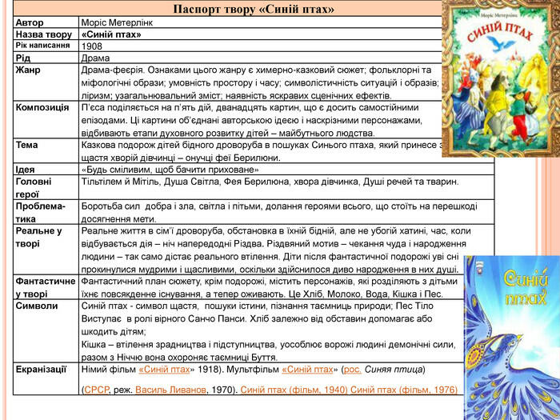Open the СРСР link
Screen dimensions: 560x420
click(97, 390)
